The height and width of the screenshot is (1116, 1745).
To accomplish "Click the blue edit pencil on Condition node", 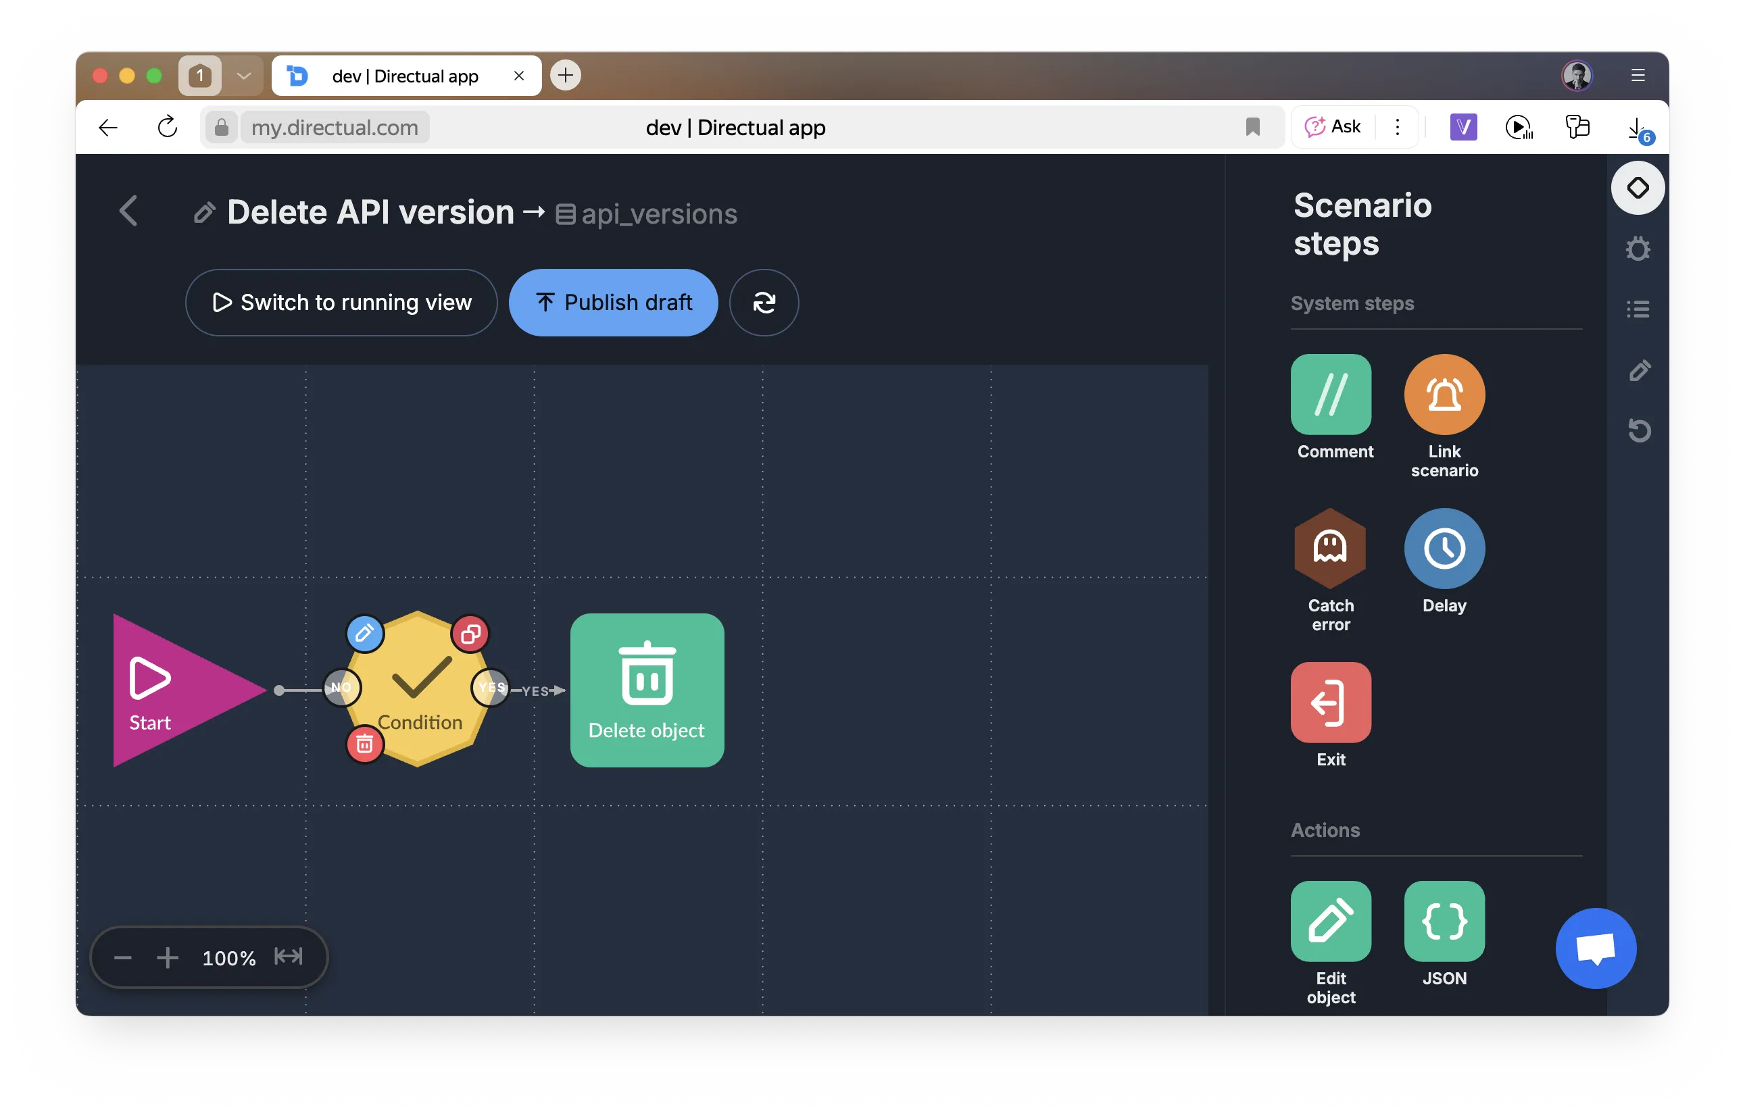I will pos(365,634).
